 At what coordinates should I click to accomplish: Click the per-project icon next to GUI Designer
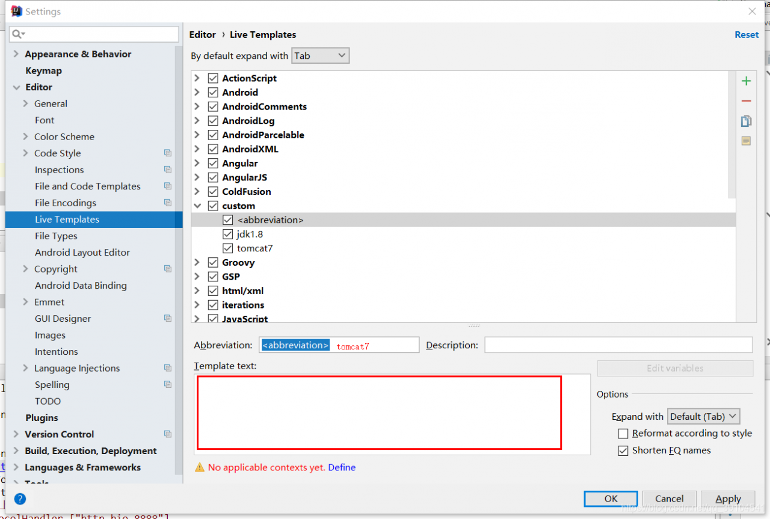(x=168, y=318)
